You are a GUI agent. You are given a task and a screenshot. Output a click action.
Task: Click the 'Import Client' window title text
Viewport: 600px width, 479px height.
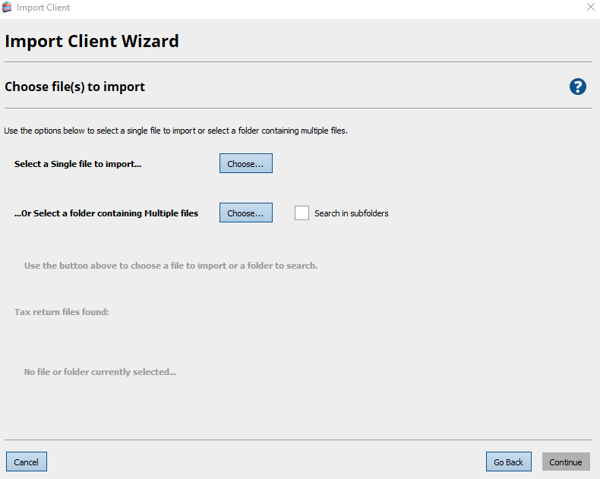tap(43, 8)
